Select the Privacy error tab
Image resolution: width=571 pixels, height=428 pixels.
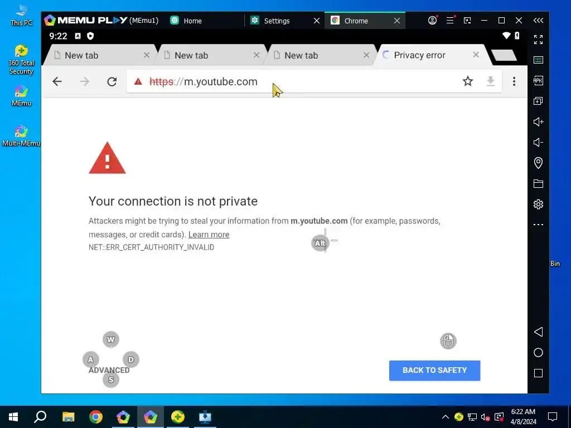pyautogui.click(x=430, y=55)
